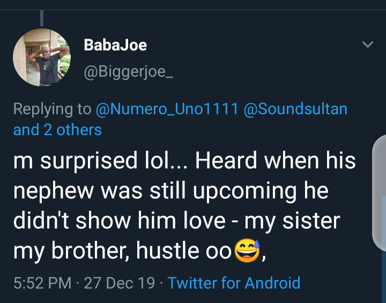Image resolution: width=386 pixels, height=303 pixels.
Task: Click the "Replying to" label
Action: point(52,109)
